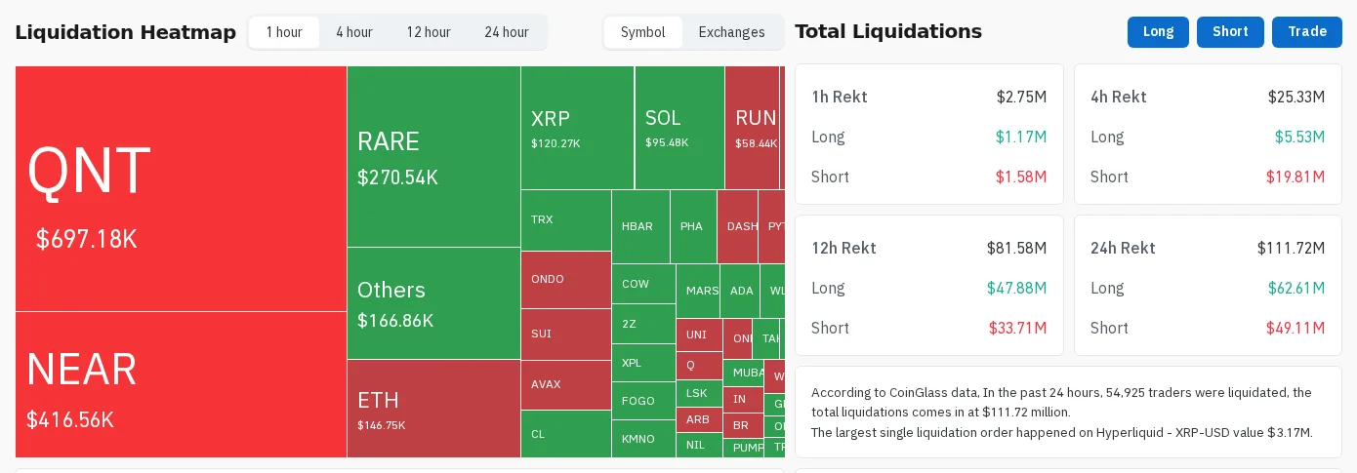Image resolution: width=1357 pixels, height=473 pixels.
Task: Select the NEAR liquidation tile
Action: coord(181,384)
